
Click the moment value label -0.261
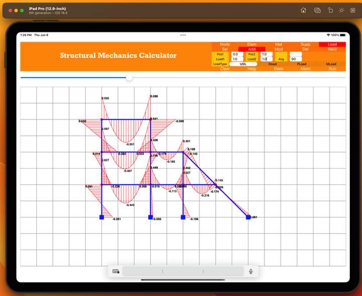117,219
